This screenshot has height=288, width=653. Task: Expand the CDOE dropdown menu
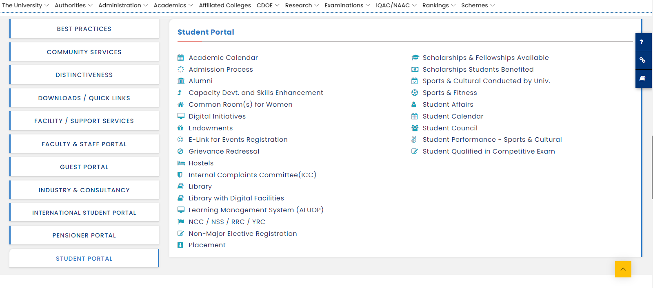pos(268,5)
